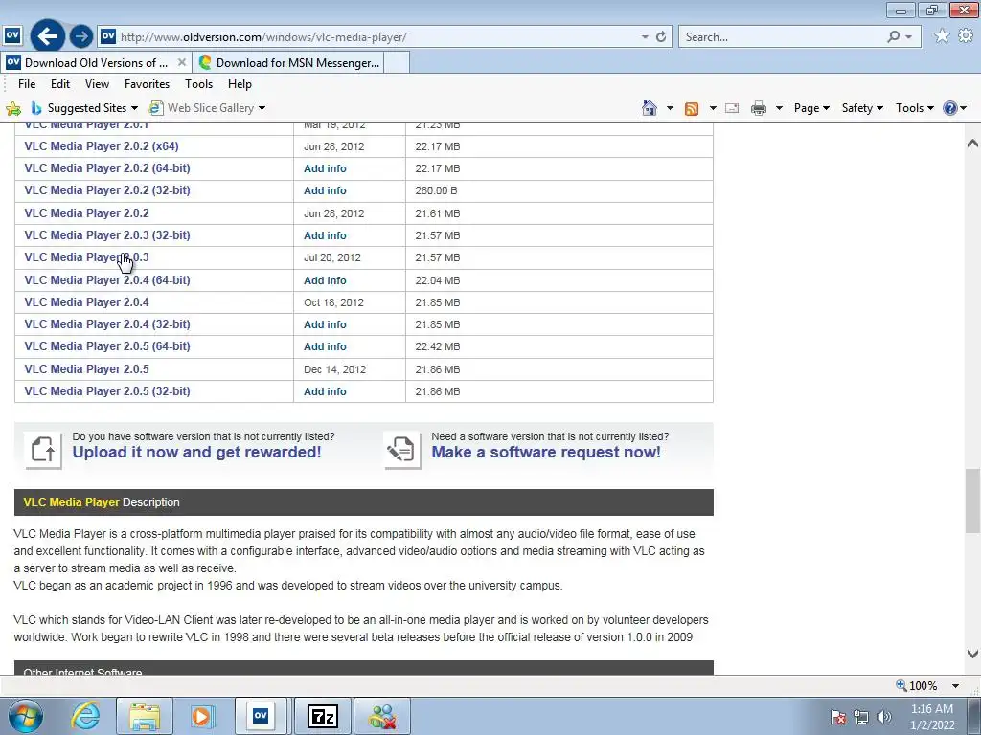The width and height of the screenshot is (981, 735).
Task: Open Windows Start button
Action: [x=26, y=716]
